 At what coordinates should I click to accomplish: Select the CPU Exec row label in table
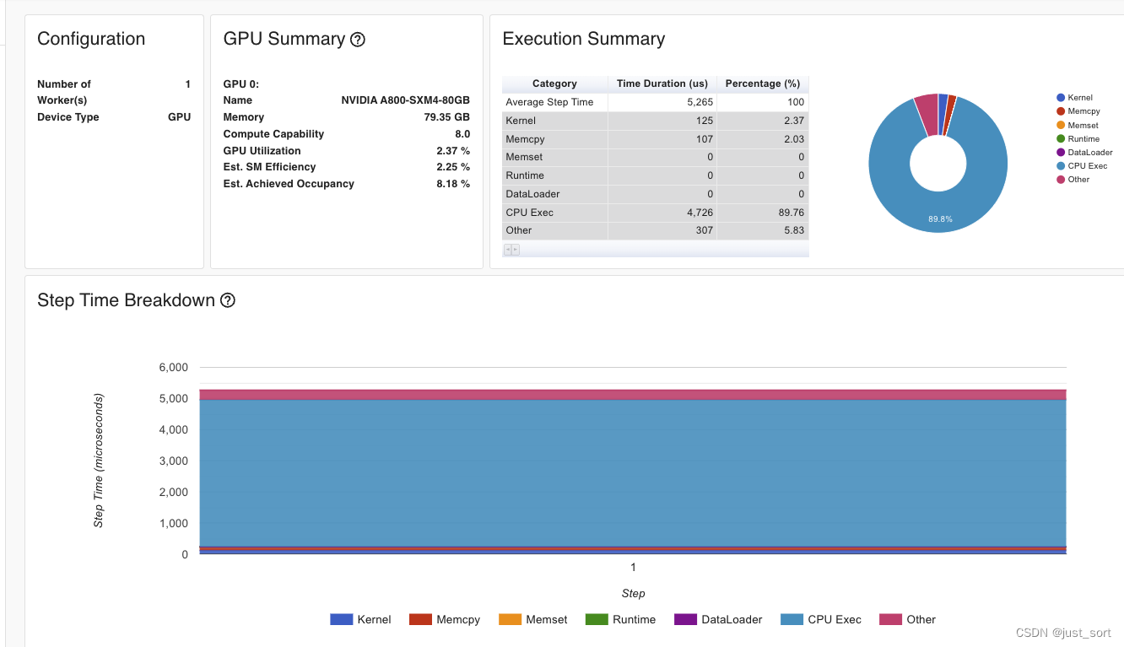coord(529,213)
